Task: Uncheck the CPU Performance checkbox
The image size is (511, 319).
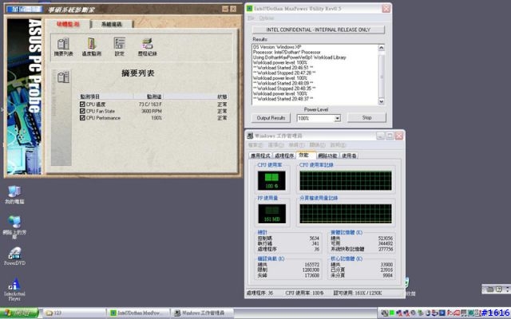Action: click(x=82, y=118)
